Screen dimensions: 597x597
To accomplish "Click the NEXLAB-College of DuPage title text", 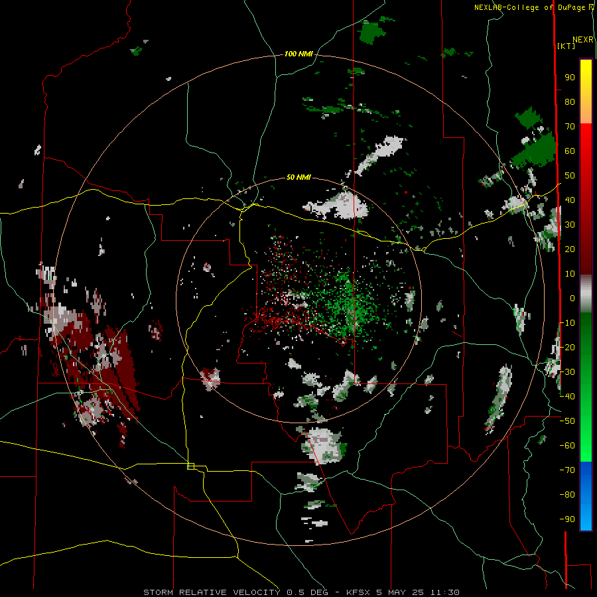I will click(530, 7).
